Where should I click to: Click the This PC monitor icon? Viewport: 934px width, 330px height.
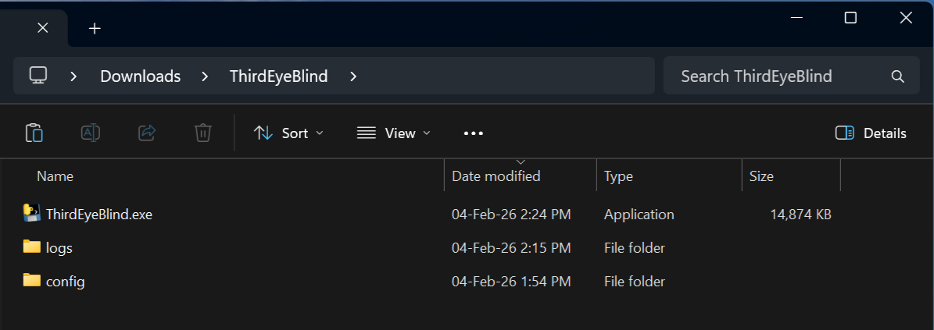[38, 76]
